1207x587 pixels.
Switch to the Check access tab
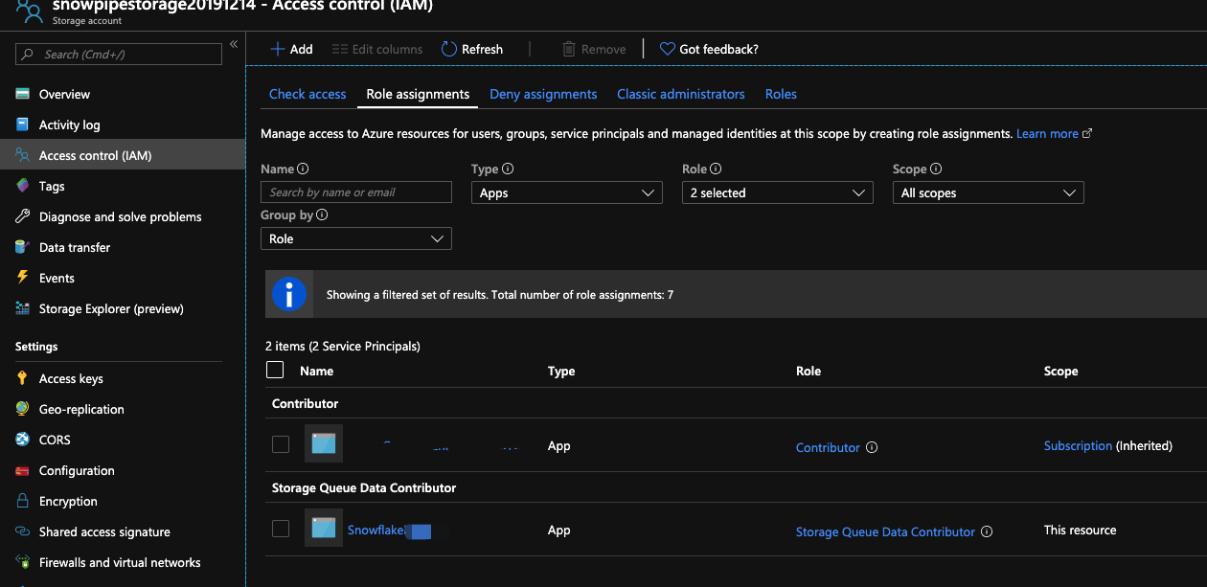307,94
